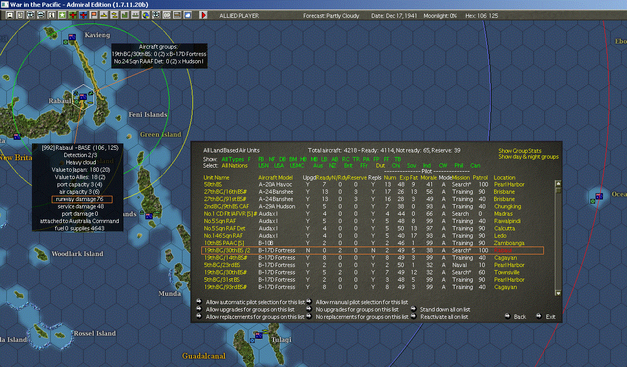The height and width of the screenshot is (367, 627).
Task: Select the Rabaul base flag on map
Action: tap(83, 96)
